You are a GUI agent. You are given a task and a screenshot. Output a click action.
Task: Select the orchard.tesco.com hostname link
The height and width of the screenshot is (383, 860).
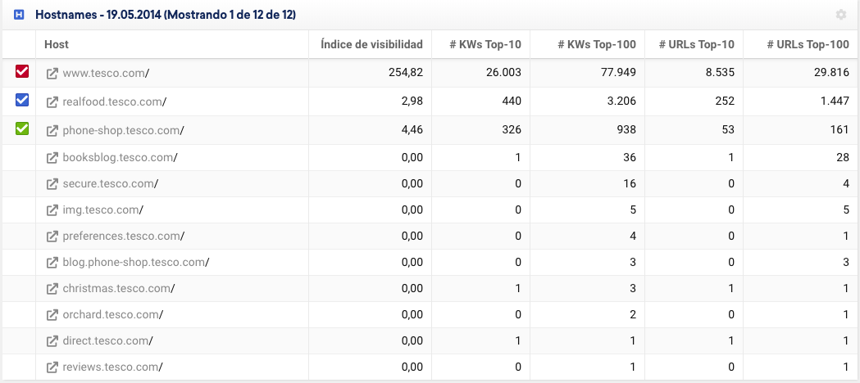(110, 315)
